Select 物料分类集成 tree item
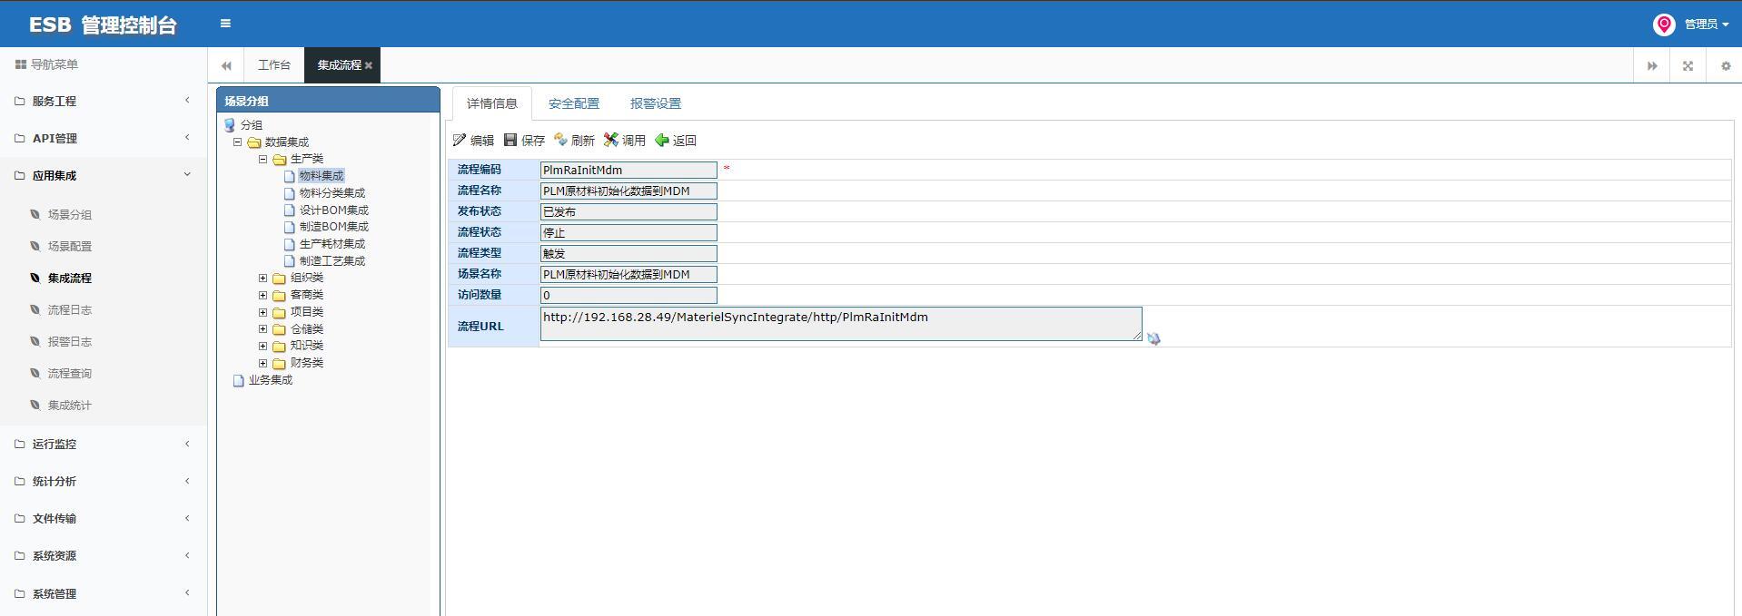This screenshot has width=1742, height=616. pyautogui.click(x=332, y=193)
